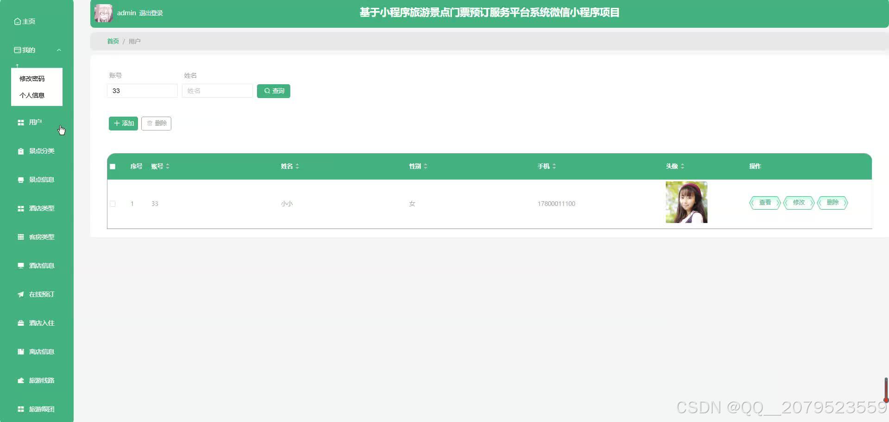The height and width of the screenshot is (422, 889).
Task: Click the 酒店入住 sidebar icon
Action: [20, 323]
